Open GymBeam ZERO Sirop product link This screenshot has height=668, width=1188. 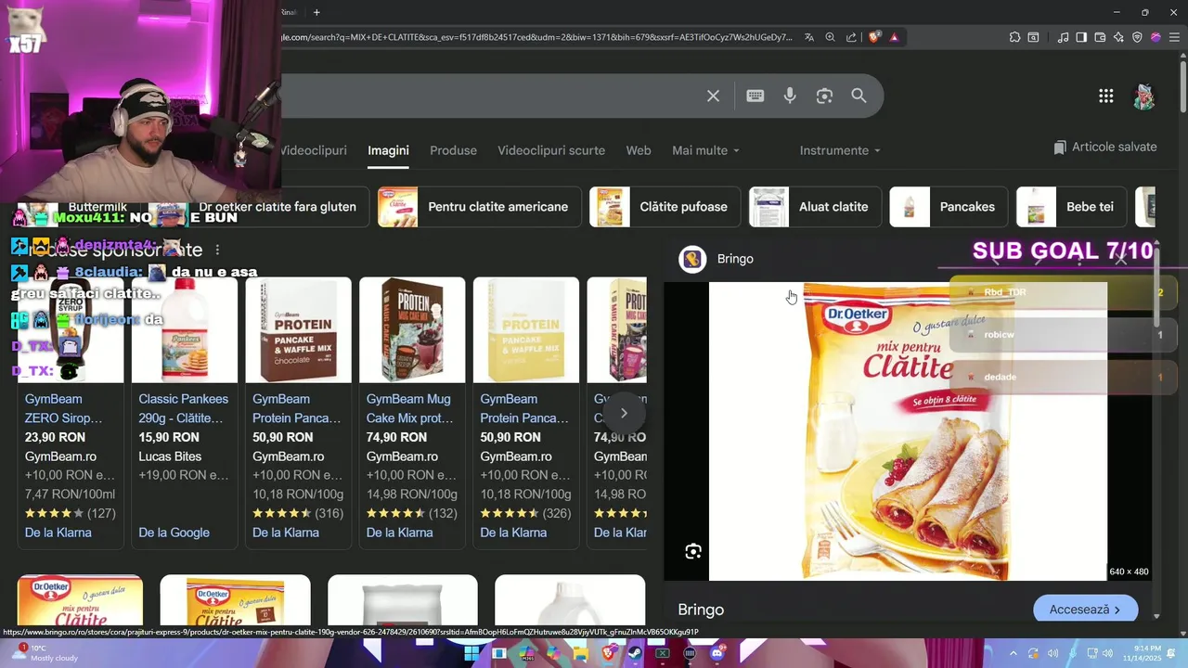[x=64, y=408]
